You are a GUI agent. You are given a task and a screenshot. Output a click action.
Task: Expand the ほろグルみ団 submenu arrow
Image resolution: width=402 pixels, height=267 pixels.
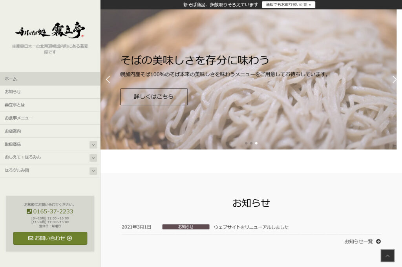click(x=93, y=171)
